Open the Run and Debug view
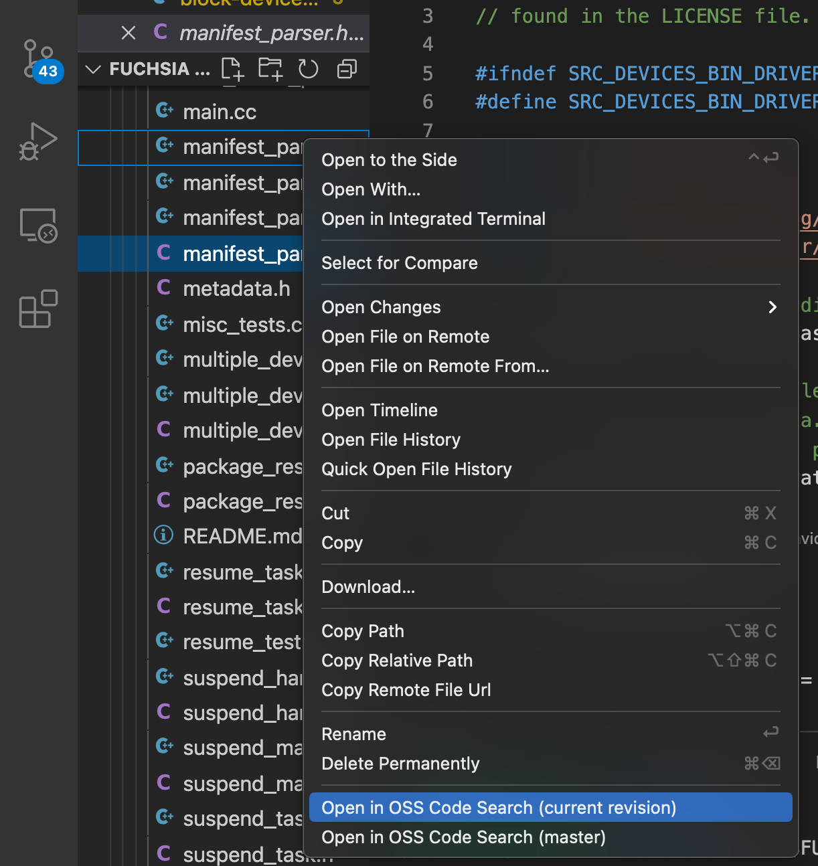 click(x=38, y=142)
